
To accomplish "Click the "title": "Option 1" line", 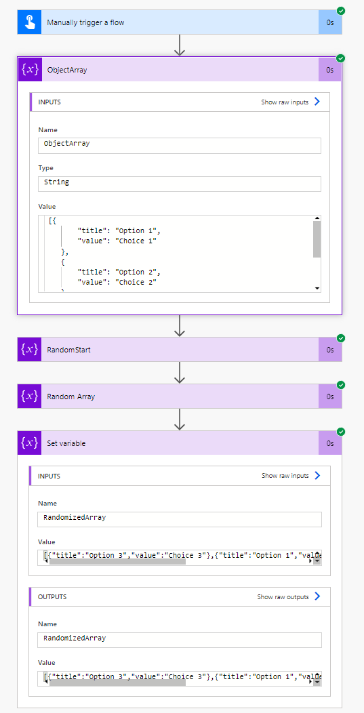I will click(119, 230).
